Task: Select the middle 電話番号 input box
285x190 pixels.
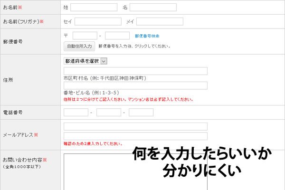Action: click(109, 113)
